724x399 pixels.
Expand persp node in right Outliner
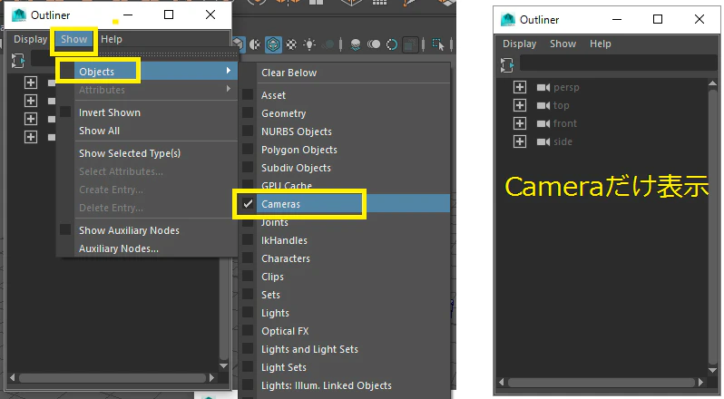(520, 87)
